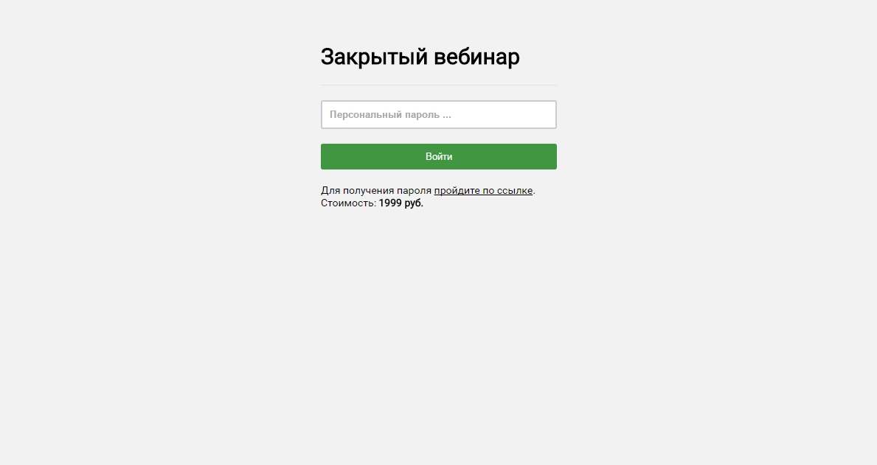The height and width of the screenshot is (465, 877).
Task: Click the Для получения пароля text
Action: tap(376, 191)
